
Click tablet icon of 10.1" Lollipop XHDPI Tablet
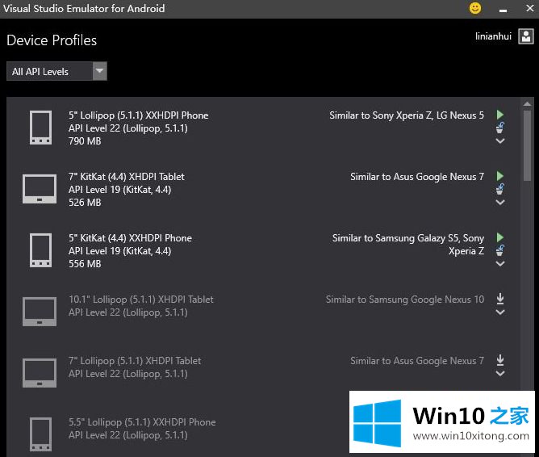point(40,312)
